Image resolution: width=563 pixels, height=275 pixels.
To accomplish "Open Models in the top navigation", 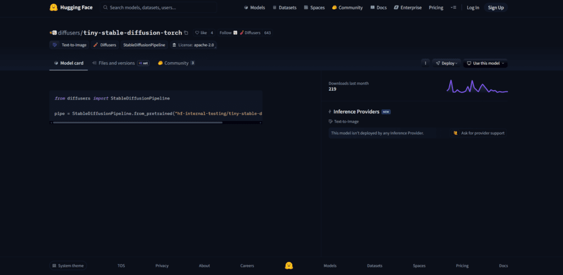I will click(x=254, y=8).
